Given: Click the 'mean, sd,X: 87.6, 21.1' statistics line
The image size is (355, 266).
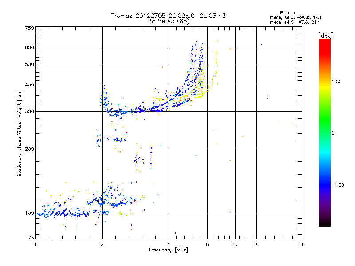Looking at the screenshot, I should [x=295, y=23].
